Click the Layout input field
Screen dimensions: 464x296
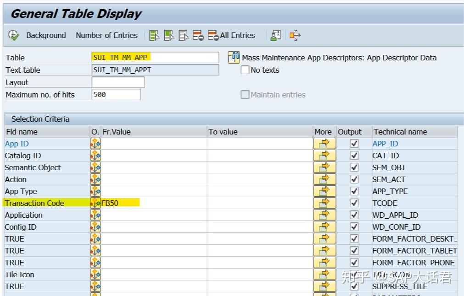[118, 82]
